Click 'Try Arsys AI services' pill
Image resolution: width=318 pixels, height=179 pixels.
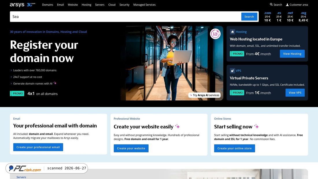click(x=204, y=95)
